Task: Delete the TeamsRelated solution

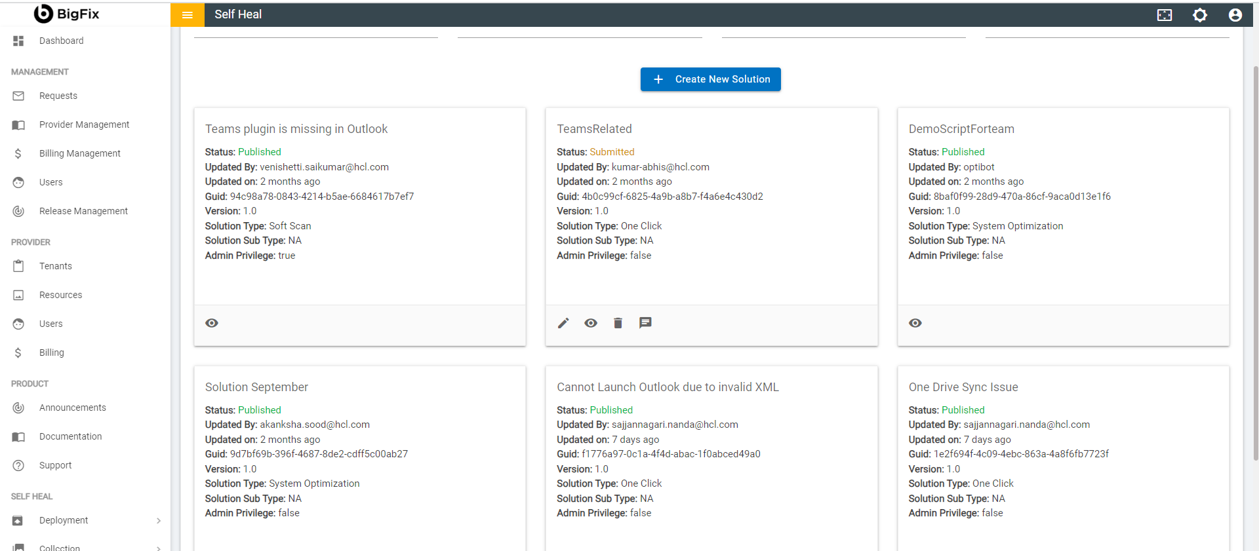Action: [618, 323]
